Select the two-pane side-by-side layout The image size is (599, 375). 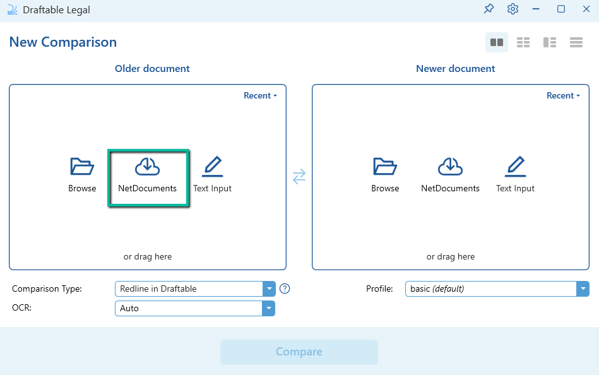pos(497,42)
